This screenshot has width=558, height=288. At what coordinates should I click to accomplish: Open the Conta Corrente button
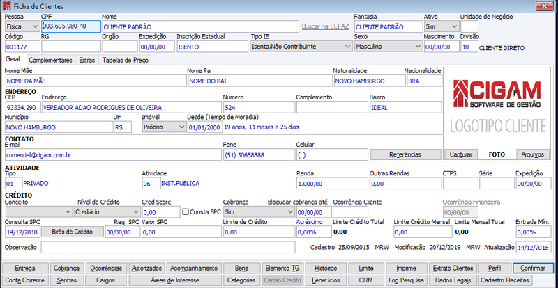click(25, 280)
